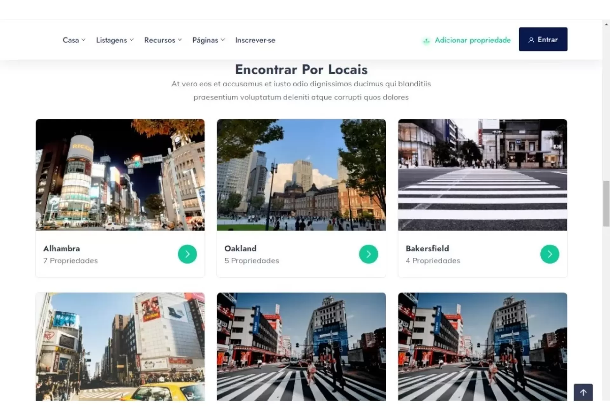Open the Bakersfield crosswalk photo

point(482,175)
